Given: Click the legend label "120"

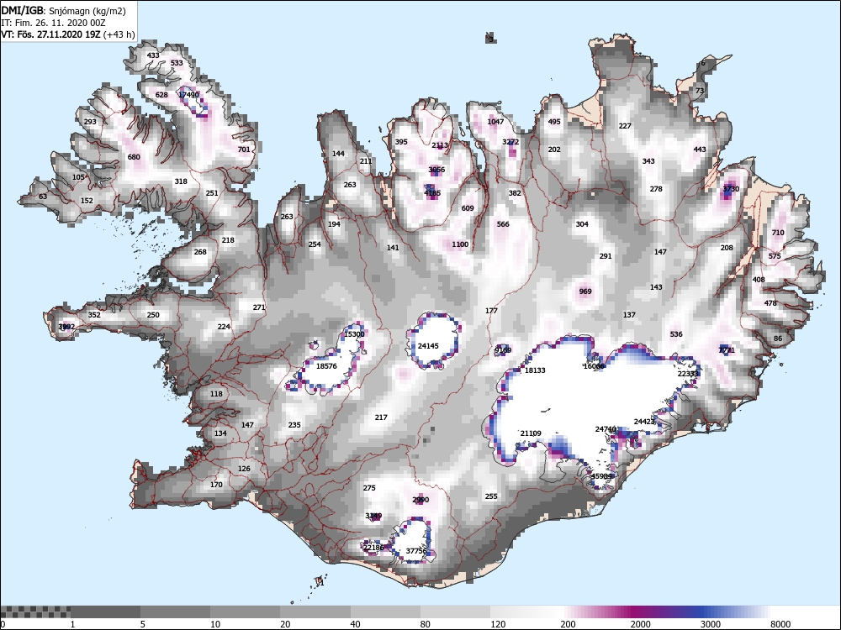Looking at the screenshot, I should pos(498,624).
